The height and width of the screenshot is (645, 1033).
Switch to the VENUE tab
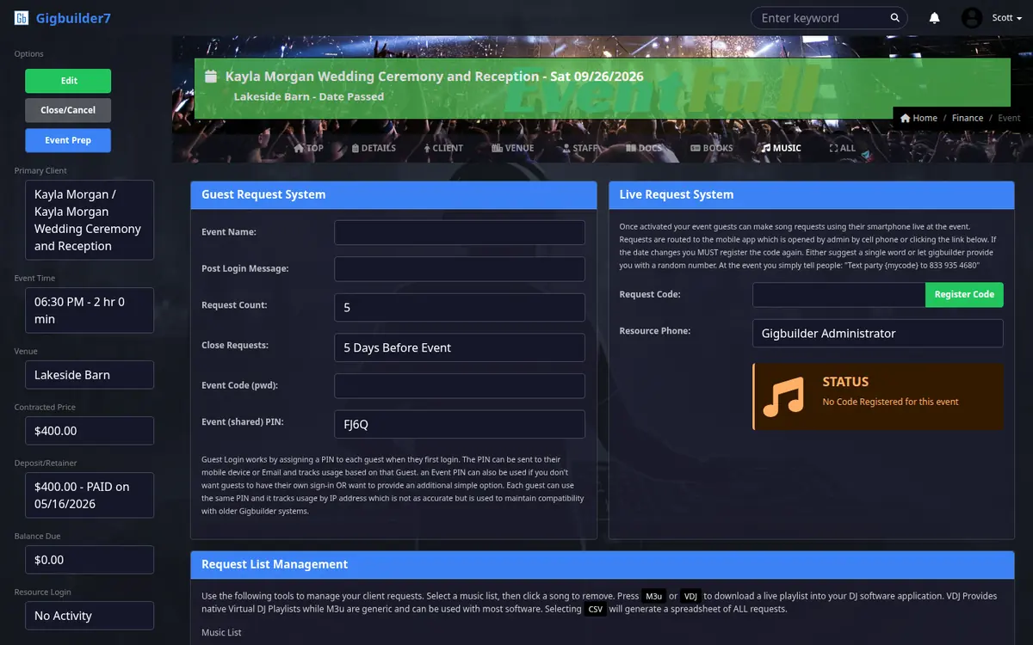point(513,148)
